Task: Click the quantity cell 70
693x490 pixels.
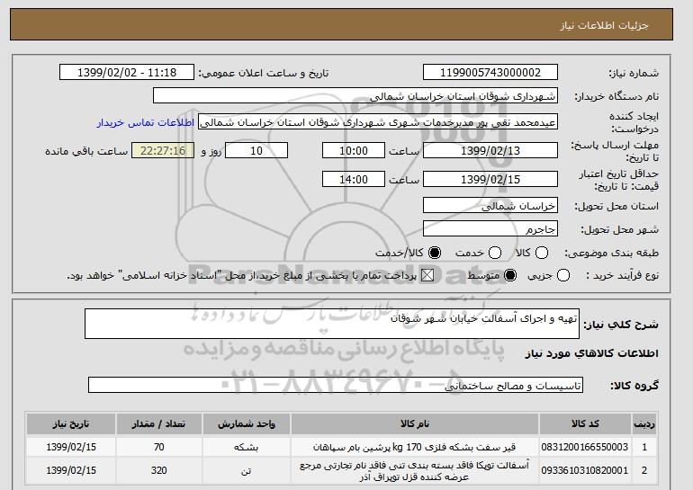Action: click(x=158, y=447)
